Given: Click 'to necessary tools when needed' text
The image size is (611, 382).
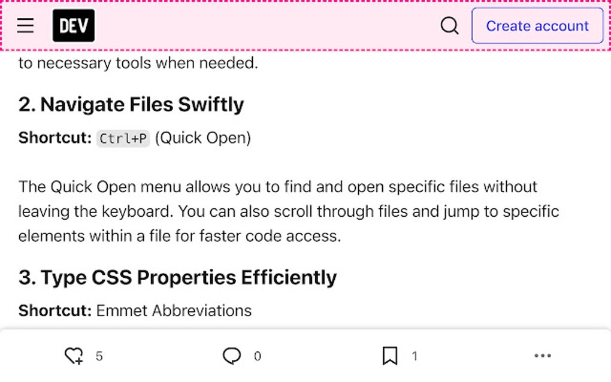Looking at the screenshot, I should coord(138,63).
